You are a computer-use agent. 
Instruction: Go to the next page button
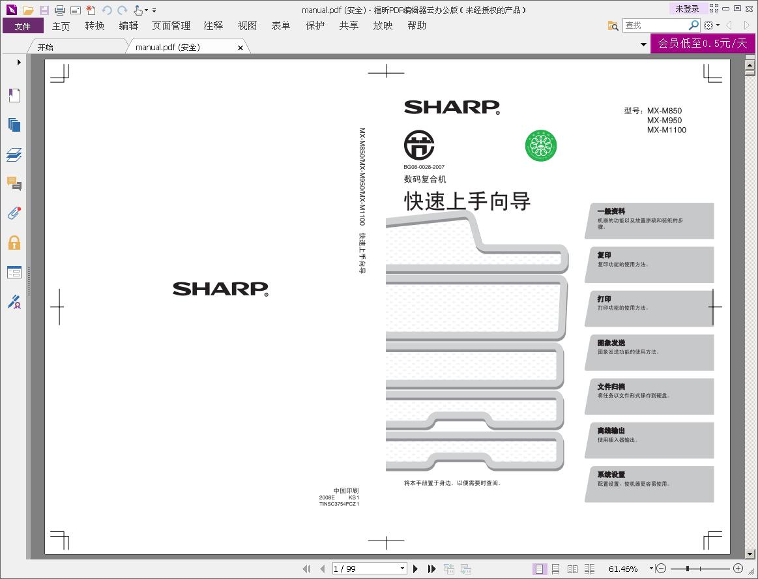416,569
